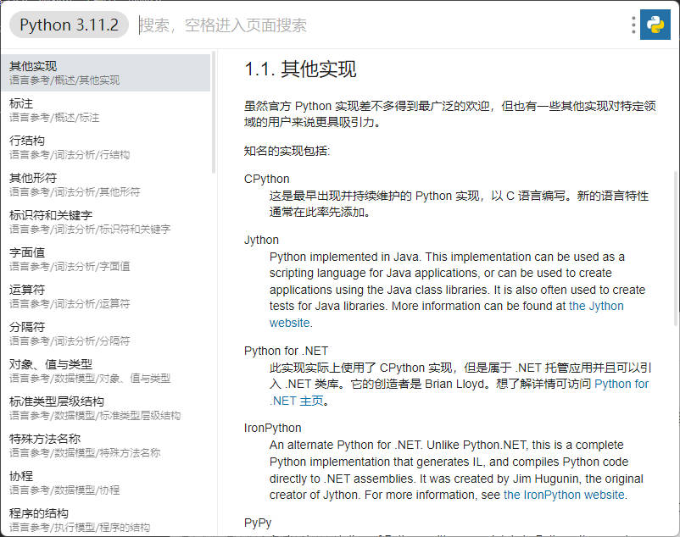
Task: Follow the Jython website link
Action: tap(596, 306)
